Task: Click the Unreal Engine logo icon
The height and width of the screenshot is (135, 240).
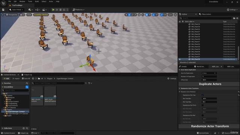Action: click(3, 3)
